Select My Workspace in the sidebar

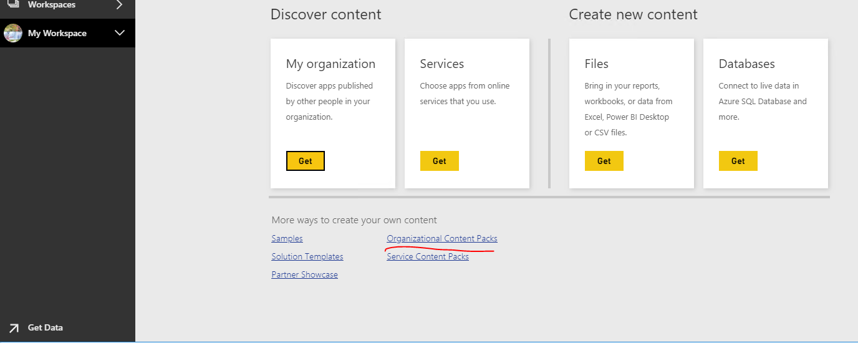[67, 33]
